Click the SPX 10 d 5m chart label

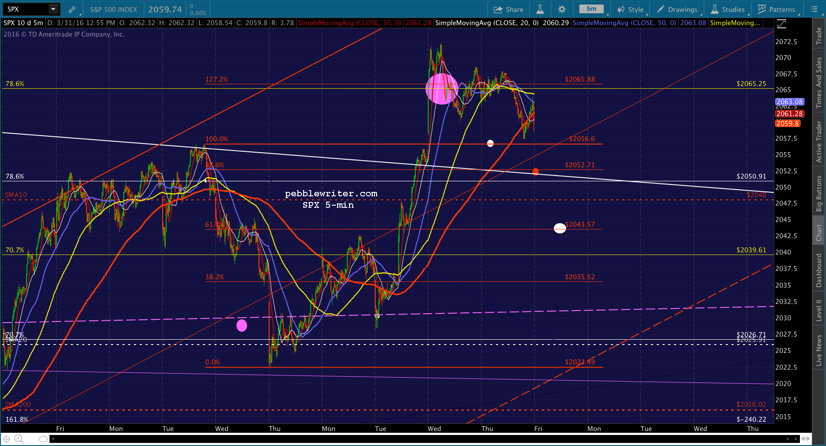23,23
